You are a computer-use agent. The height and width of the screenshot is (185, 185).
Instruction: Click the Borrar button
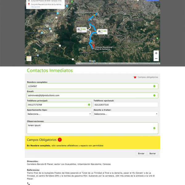pos(153,153)
